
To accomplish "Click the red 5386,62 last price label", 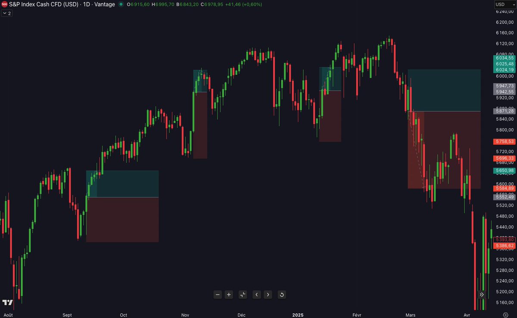I will (505, 246).
